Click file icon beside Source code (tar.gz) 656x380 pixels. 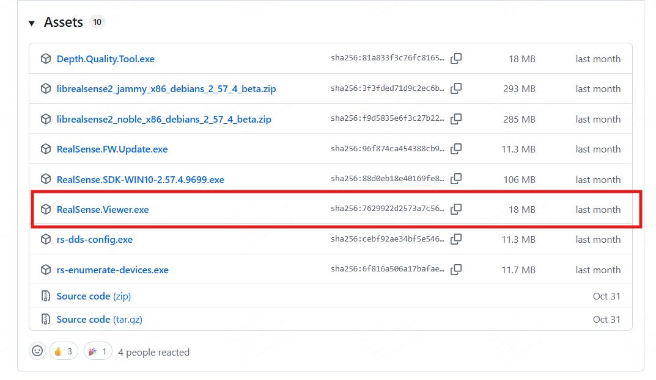[46, 320]
